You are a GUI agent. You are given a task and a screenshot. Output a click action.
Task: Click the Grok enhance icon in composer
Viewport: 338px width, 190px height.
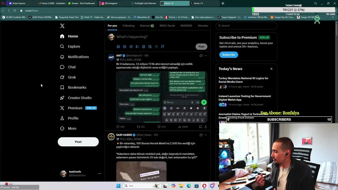pyautogui.click(x=131, y=47)
